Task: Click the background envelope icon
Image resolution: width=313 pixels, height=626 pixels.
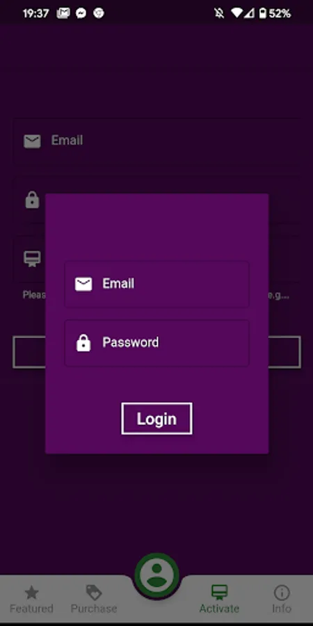Action: (x=32, y=141)
